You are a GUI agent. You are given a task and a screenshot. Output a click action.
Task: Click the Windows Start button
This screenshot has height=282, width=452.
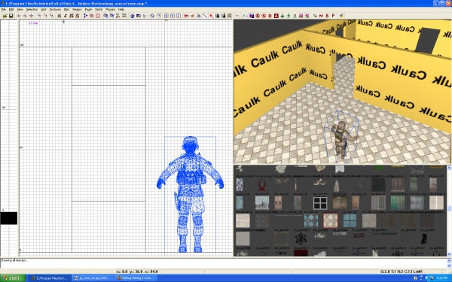click(12, 278)
